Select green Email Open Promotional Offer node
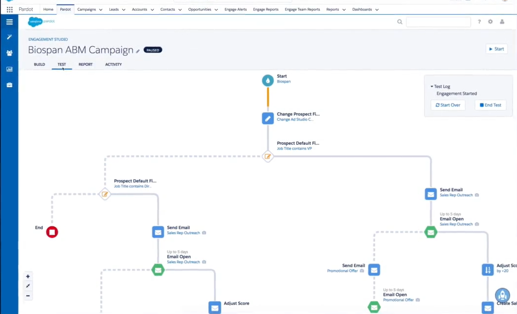This screenshot has height=314, width=517. coord(374,307)
